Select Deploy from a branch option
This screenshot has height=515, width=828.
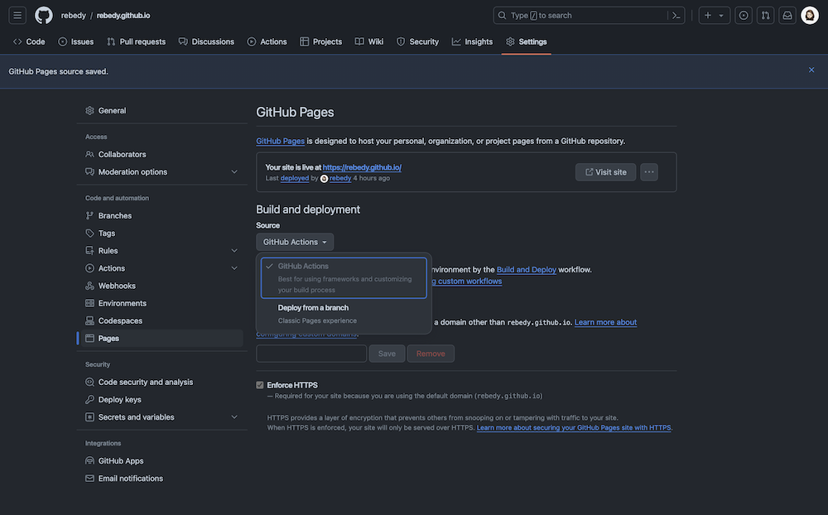pyautogui.click(x=344, y=314)
